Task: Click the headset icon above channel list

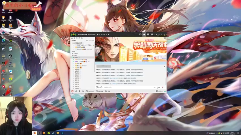Action: point(74,38)
